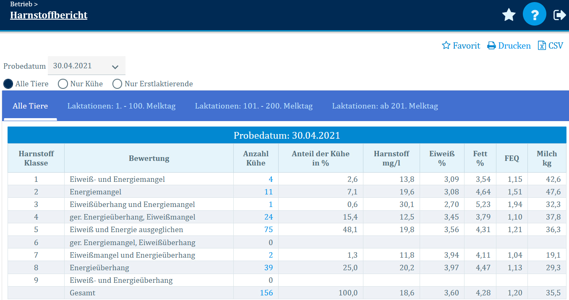The width and height of the screenshot is (569, 300).
Task: Switch to Laktationen 101.-200. Melktag tab
Action: [x=253, y=106]
